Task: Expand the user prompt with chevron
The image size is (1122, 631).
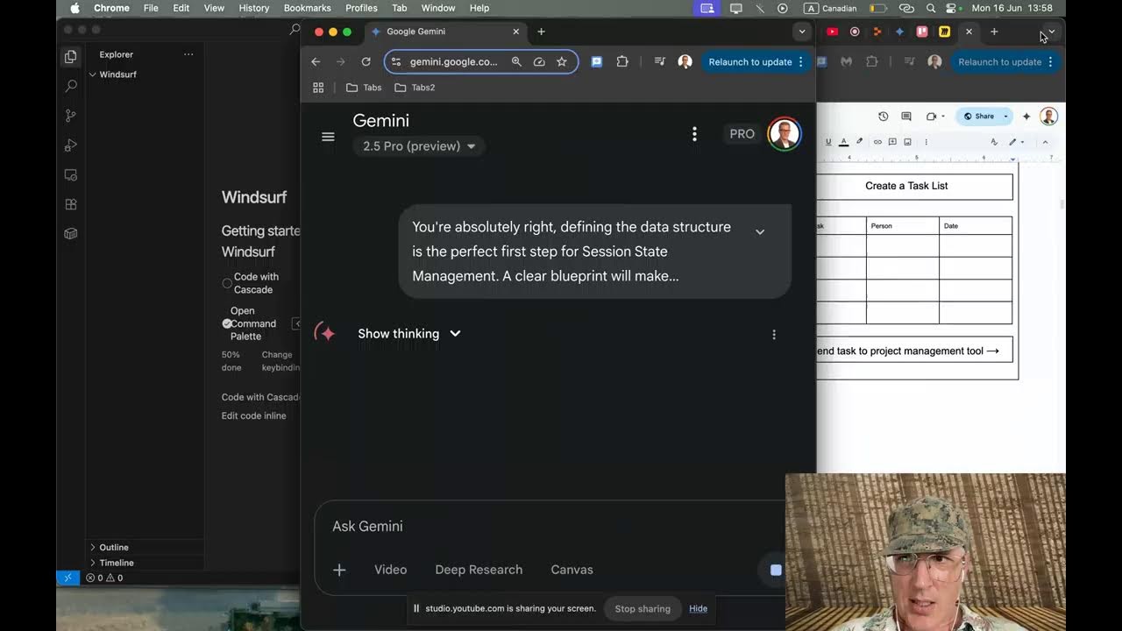Action: tap(760, 232)
